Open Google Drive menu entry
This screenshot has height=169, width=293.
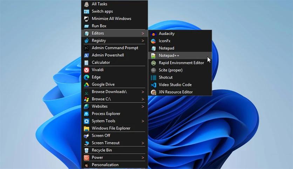pyautogui.click(x=115, y=84)
